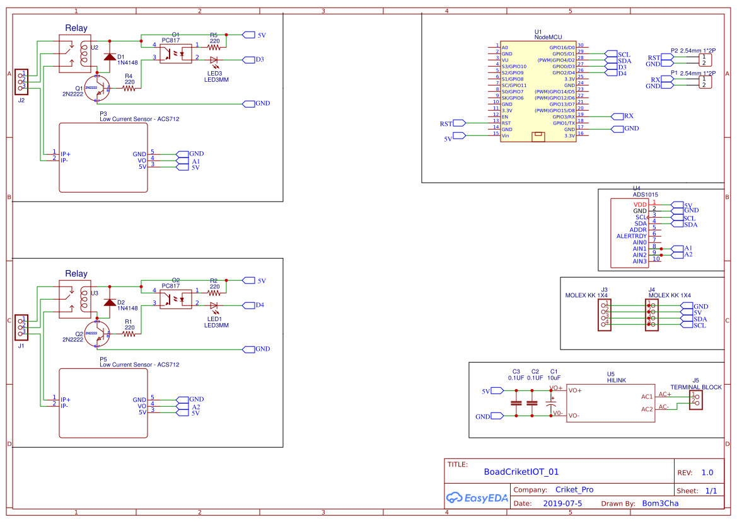The image size is (737, 522).
Task: Select the C1 10uF capacitor symbol
Action: pos(553,403)
